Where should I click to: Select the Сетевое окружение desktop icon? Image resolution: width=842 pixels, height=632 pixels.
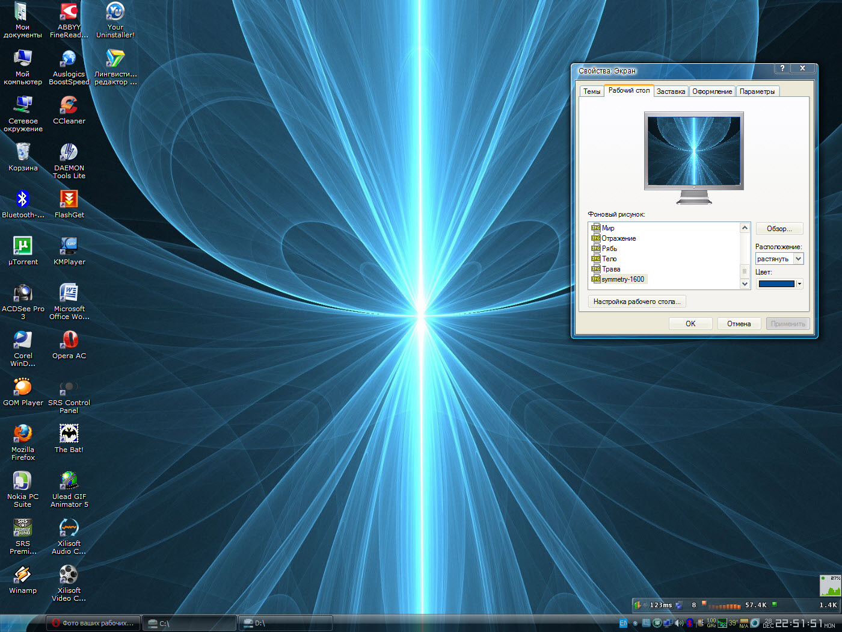[23, 114]
